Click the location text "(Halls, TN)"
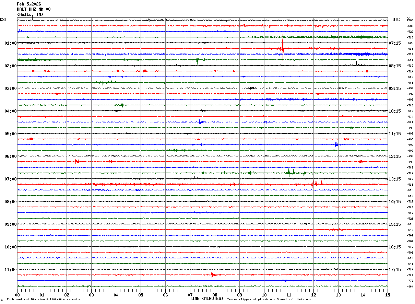The width and height of the screenshot is (415, 304). coord(30,14)
